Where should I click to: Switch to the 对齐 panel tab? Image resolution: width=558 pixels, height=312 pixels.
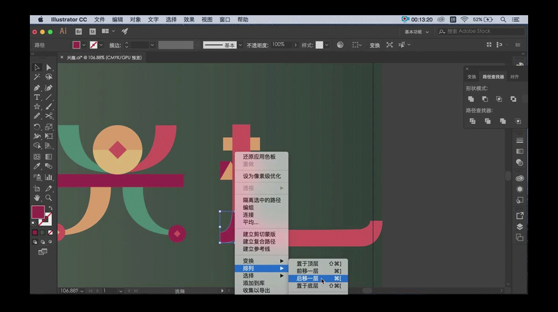[514, 77]
